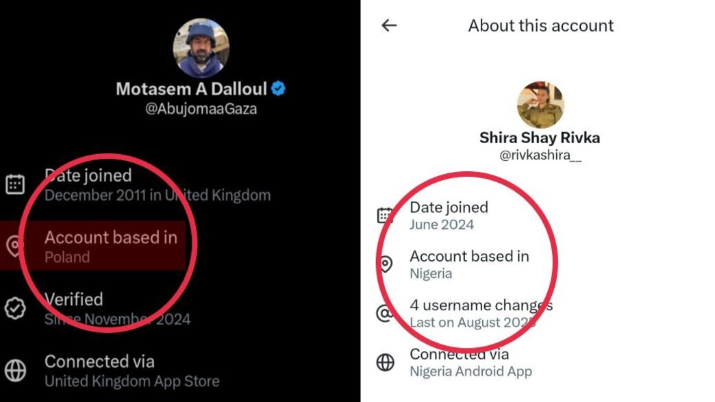715x402 pixels.
Task: Click the location pin icon beside Poland
Action: 15,247
